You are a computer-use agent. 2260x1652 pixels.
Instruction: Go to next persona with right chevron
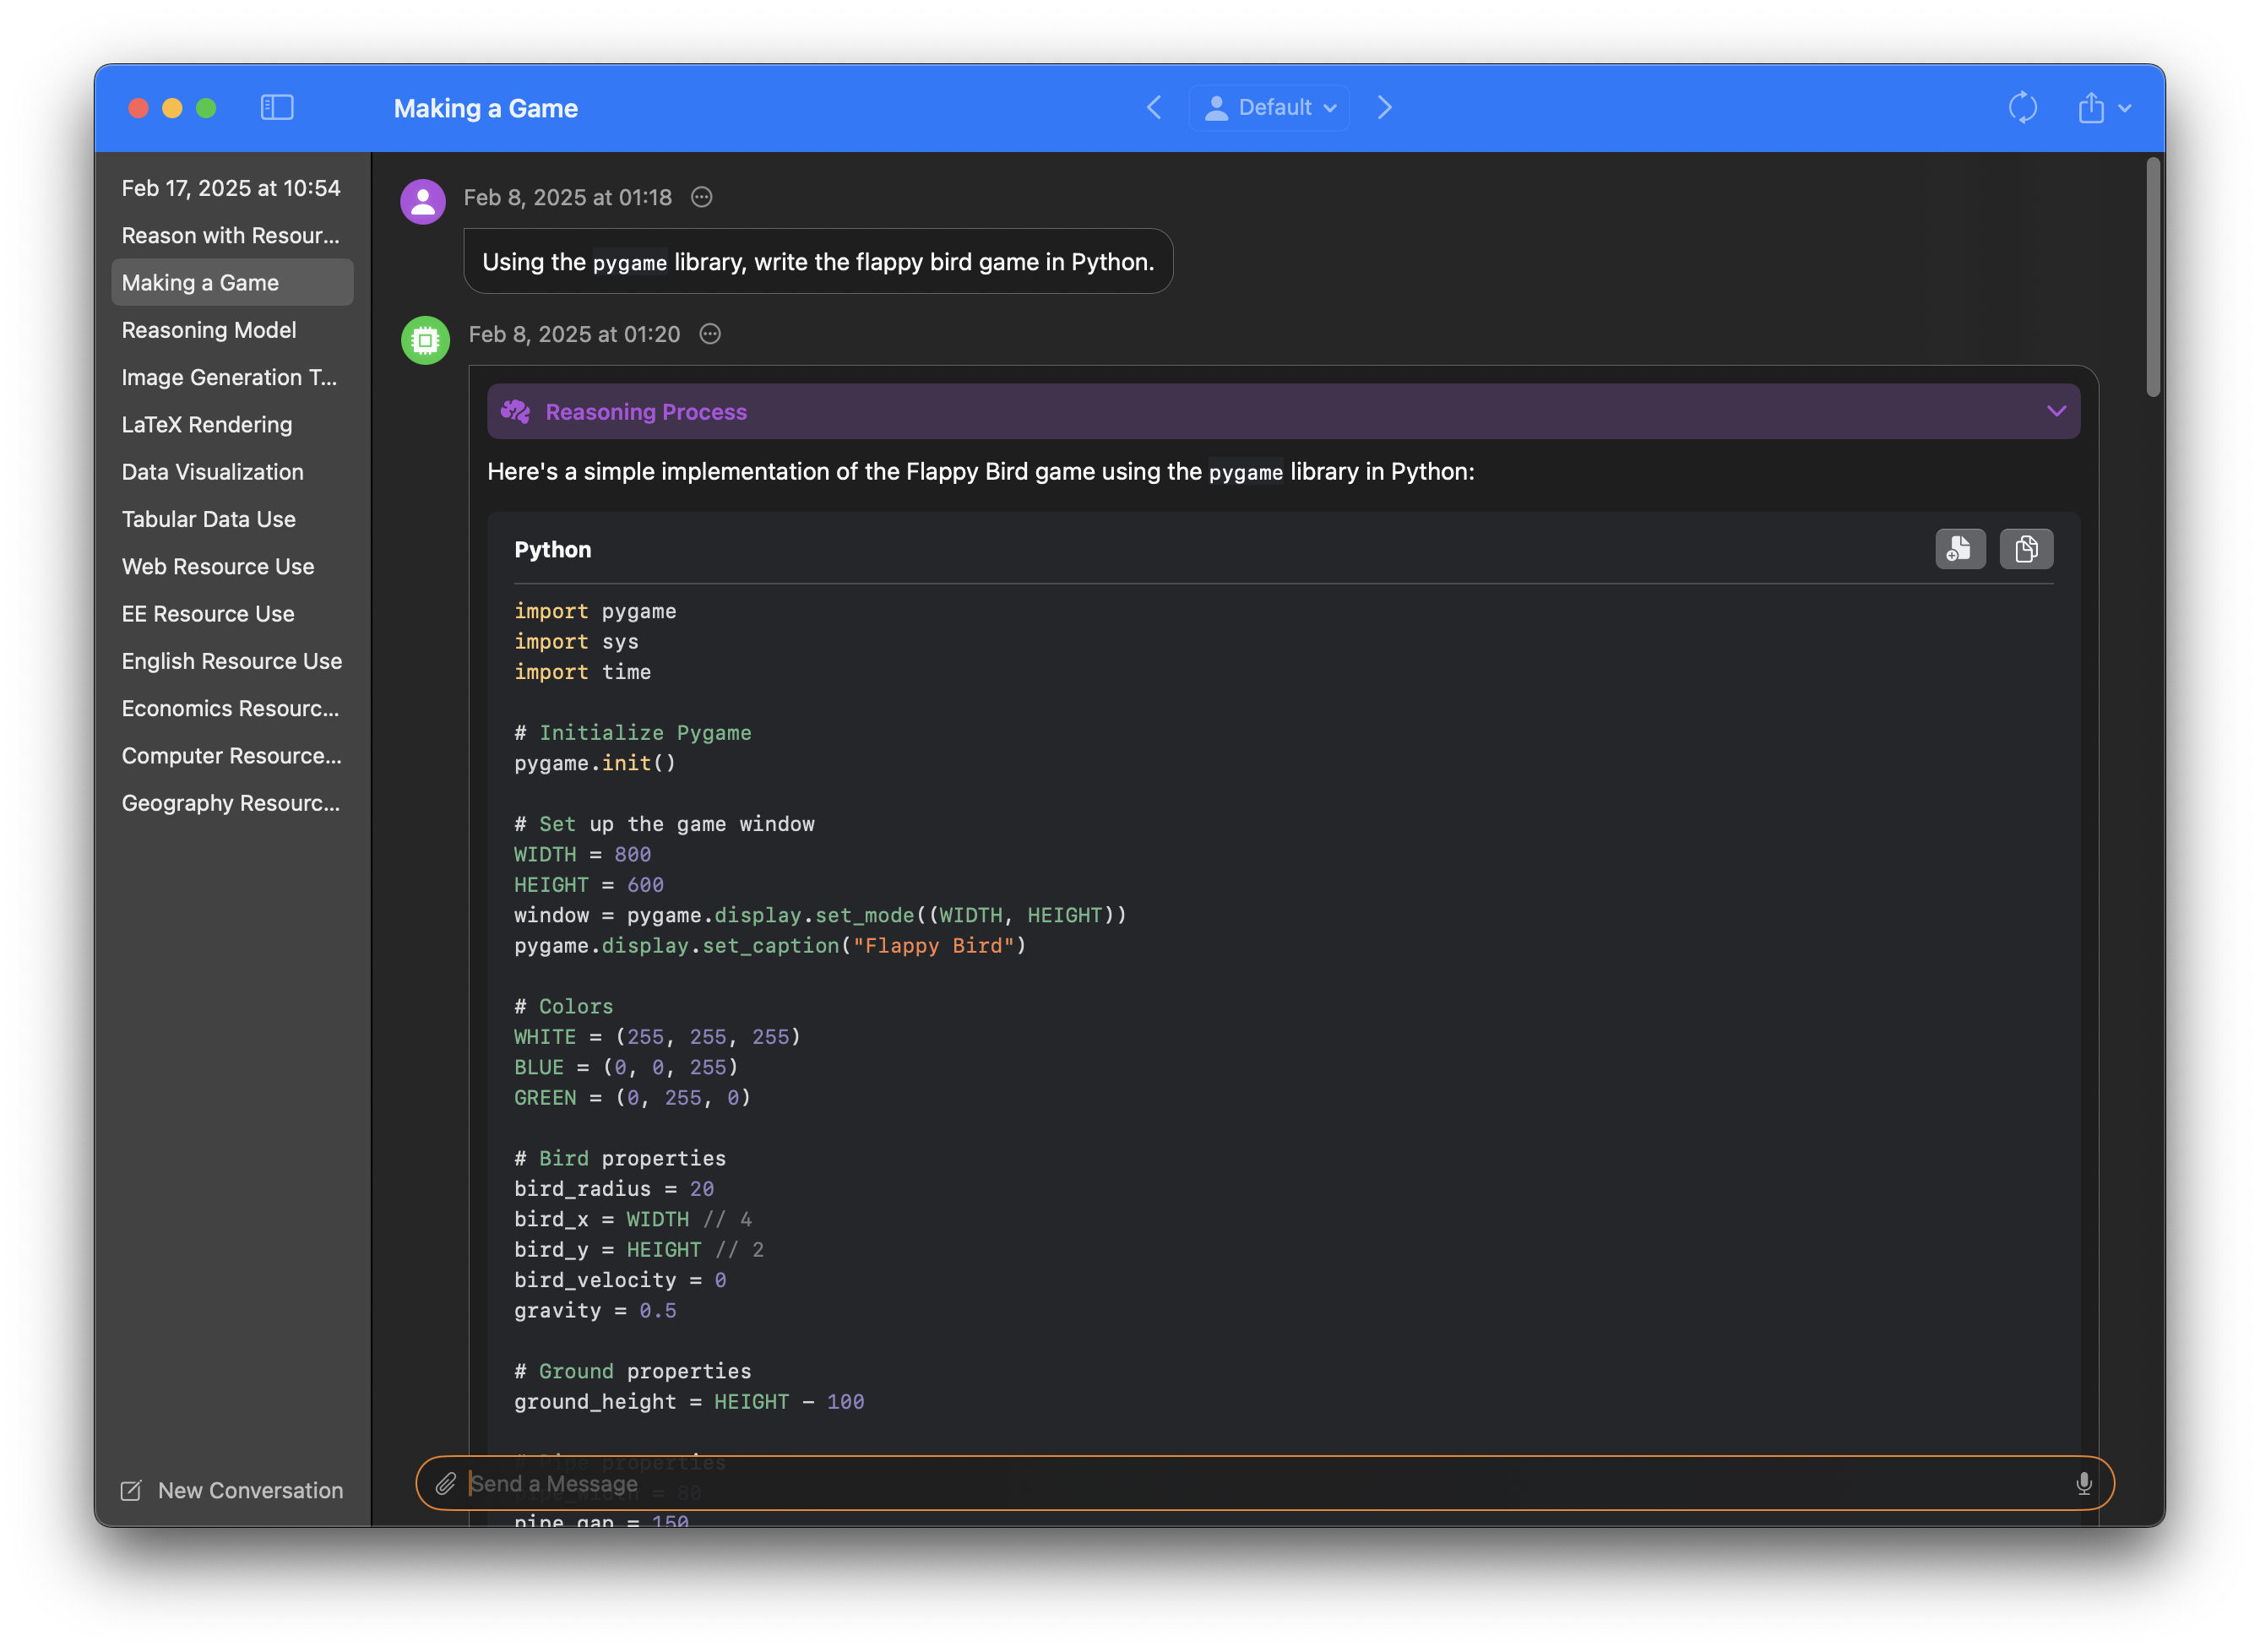pyautogui.click(x=1385, y=107)
